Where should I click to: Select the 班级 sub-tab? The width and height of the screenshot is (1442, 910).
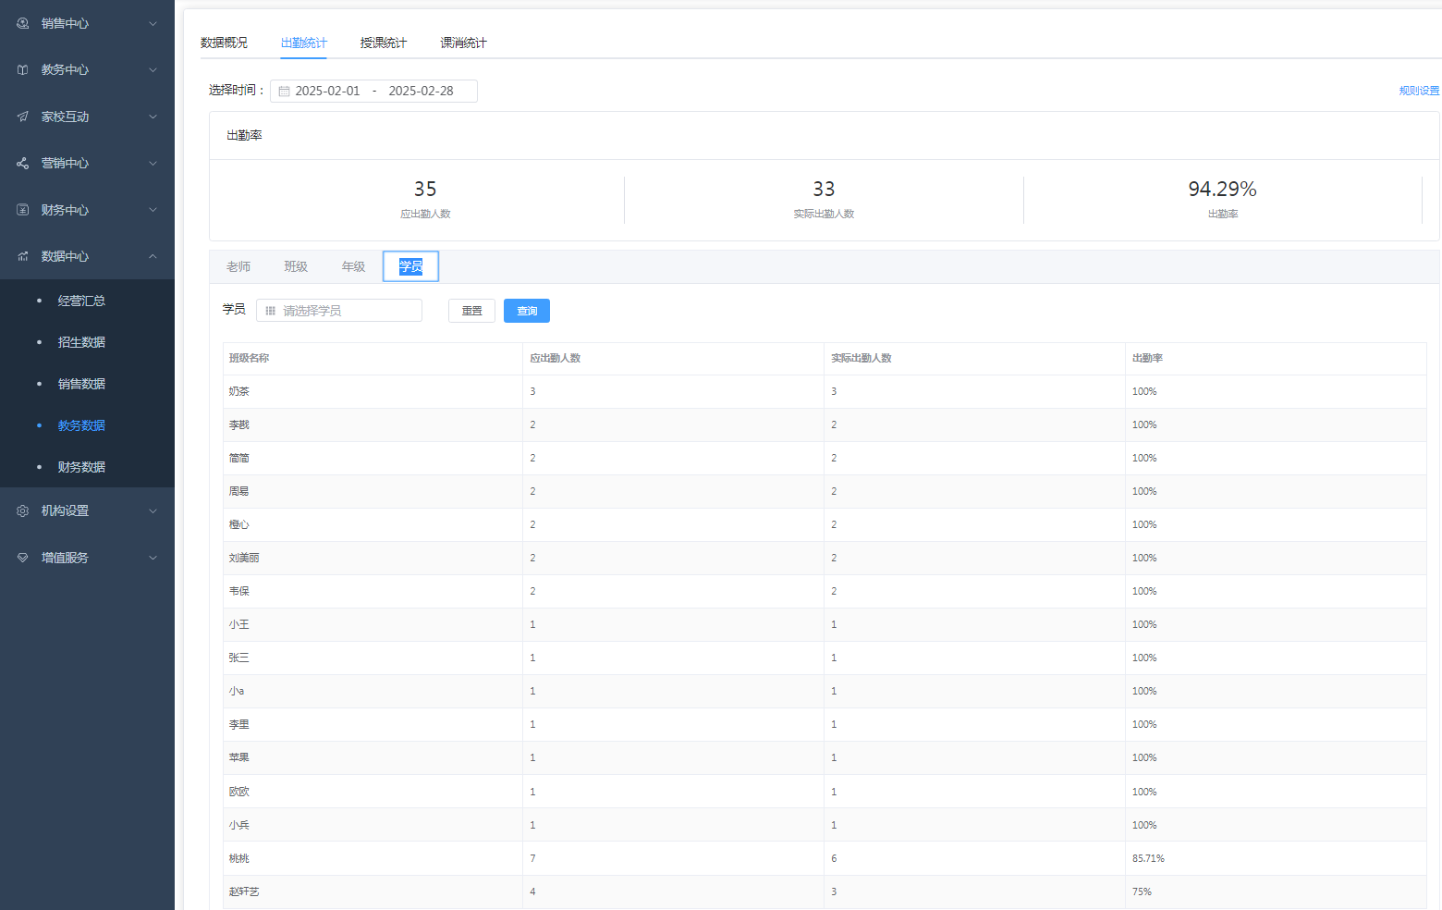(x=296, y=266)
